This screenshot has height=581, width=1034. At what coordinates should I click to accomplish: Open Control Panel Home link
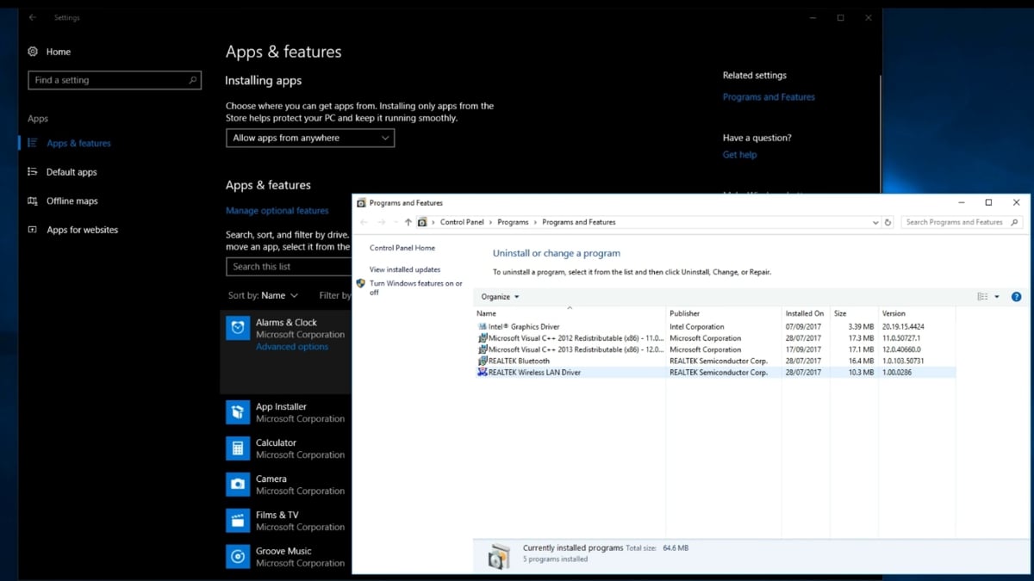(402, 248)
